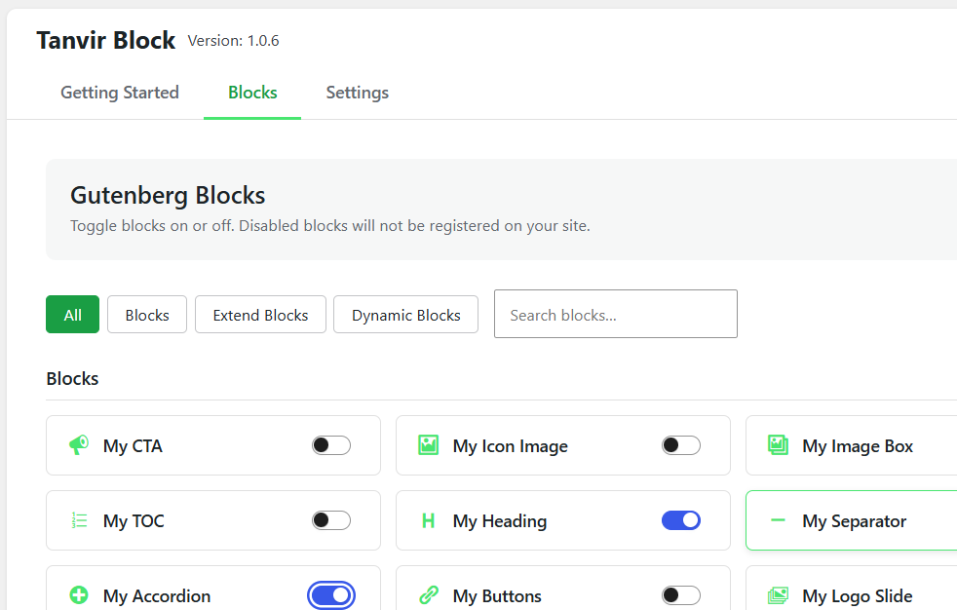Click the My Logo Slide label

click(858, 596)
